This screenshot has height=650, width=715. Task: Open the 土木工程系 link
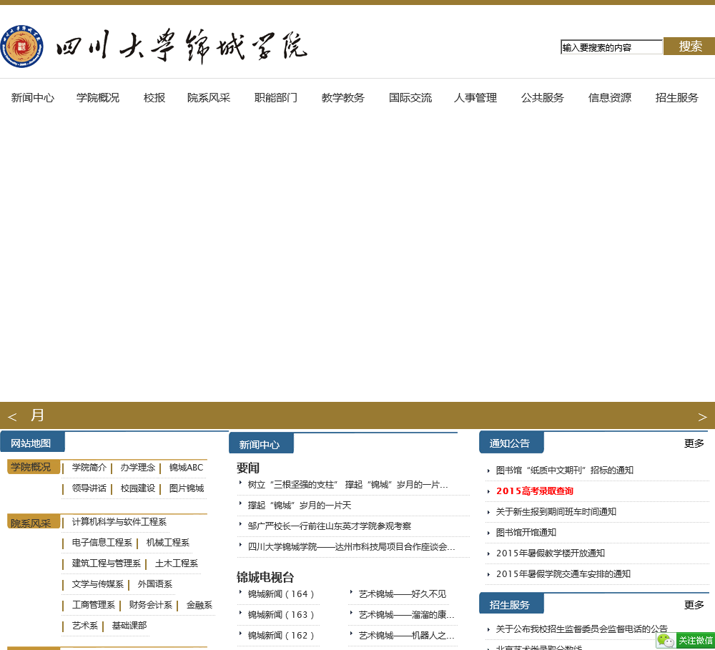(176, 563)
